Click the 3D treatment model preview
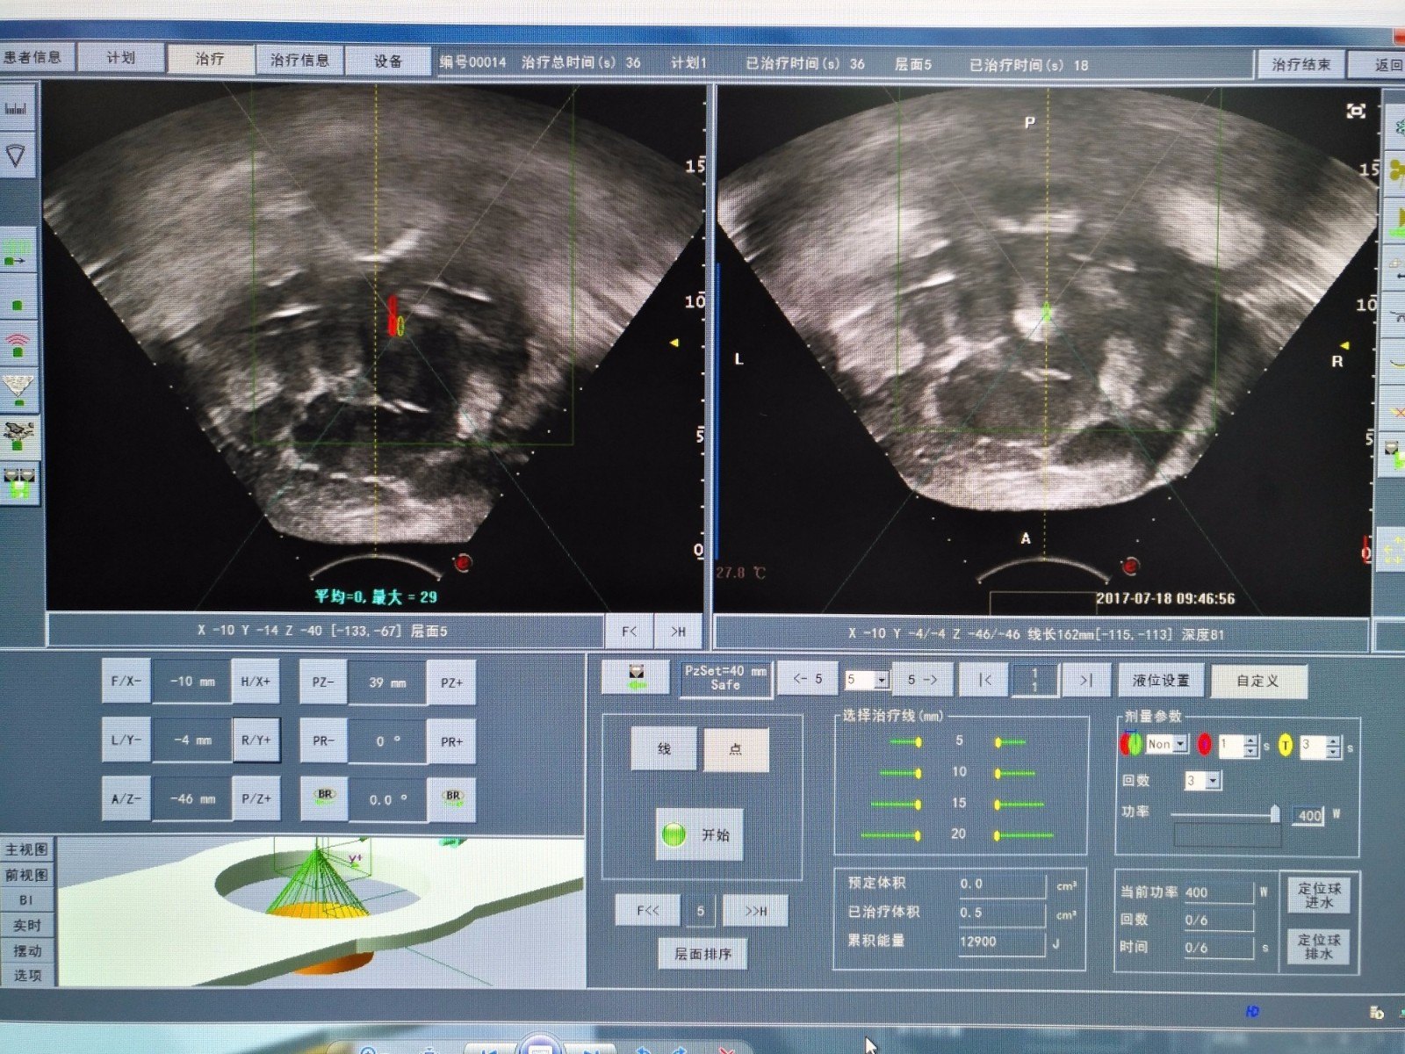This screenshot has height=1054, width=1405. (x=321, y=911)
